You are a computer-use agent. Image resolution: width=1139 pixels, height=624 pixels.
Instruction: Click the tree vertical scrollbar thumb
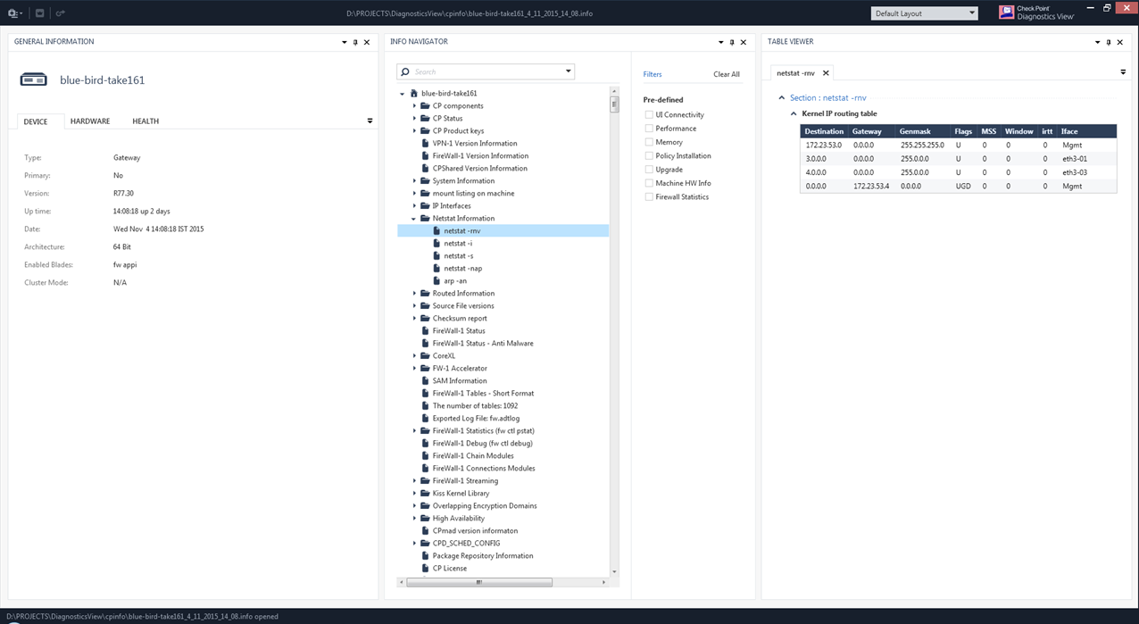point(614,104)
